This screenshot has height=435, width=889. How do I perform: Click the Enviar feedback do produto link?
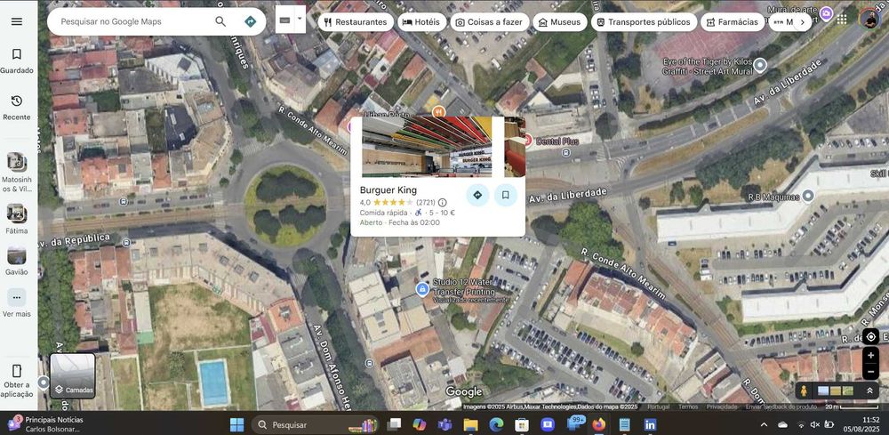[781, 407]
